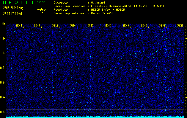Screen dimensions: 187x118
Task: Click the 0946 time marker
Action: pyautogui.click(x=108, y=26)
